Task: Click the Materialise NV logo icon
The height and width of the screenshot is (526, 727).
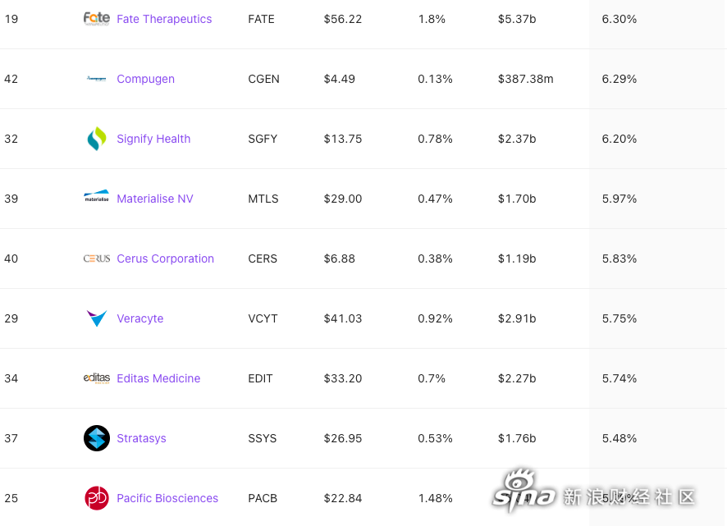Action: click(97, 196)
